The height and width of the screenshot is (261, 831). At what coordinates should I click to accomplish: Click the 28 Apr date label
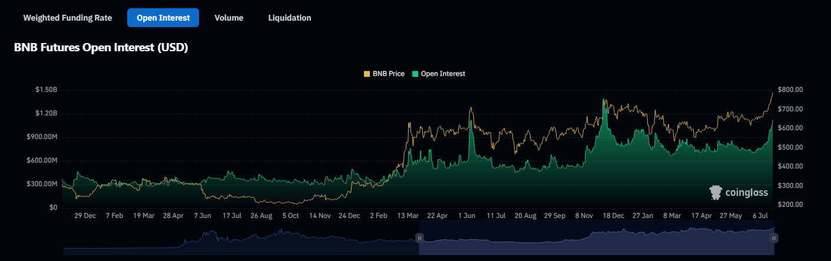(x=173, y=216)
